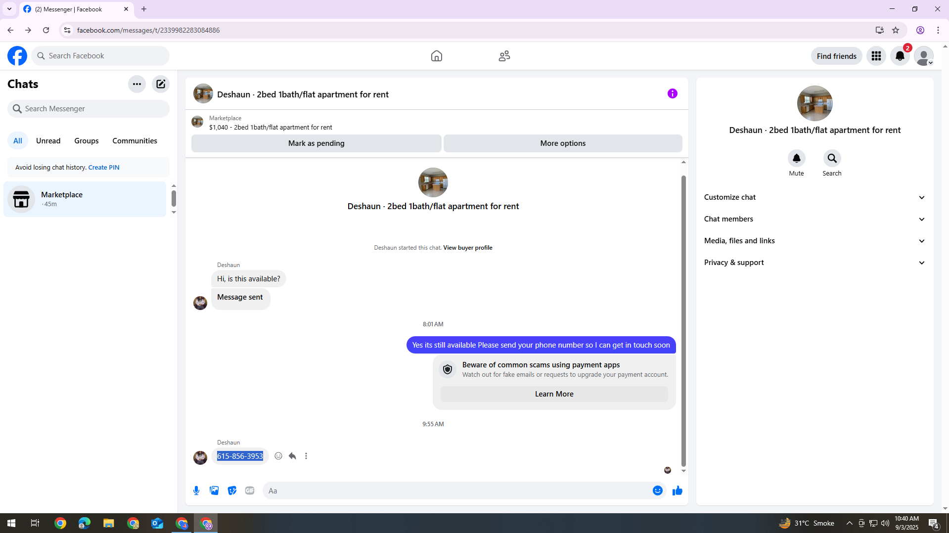The width and height of the screenshot is (949, 533).
Task: Open the Marketplace chat in list
Action: coord(85,199)
